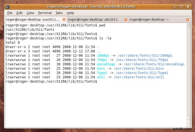Open the View menu

[30, 13]
